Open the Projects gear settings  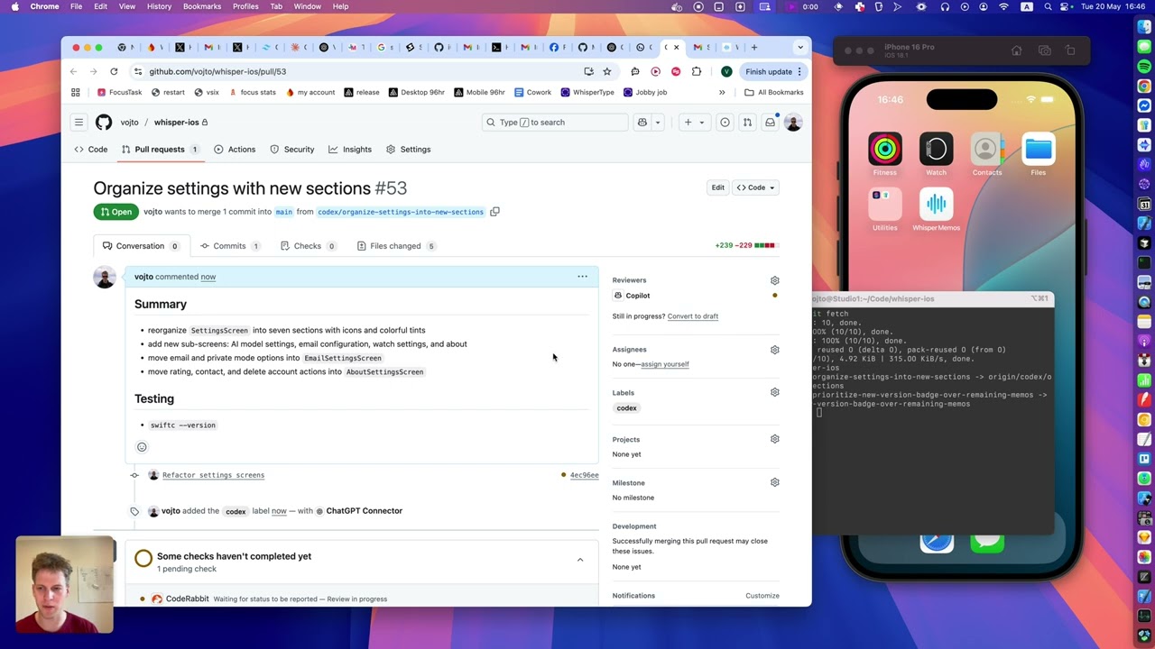click(x=774, y=439)
